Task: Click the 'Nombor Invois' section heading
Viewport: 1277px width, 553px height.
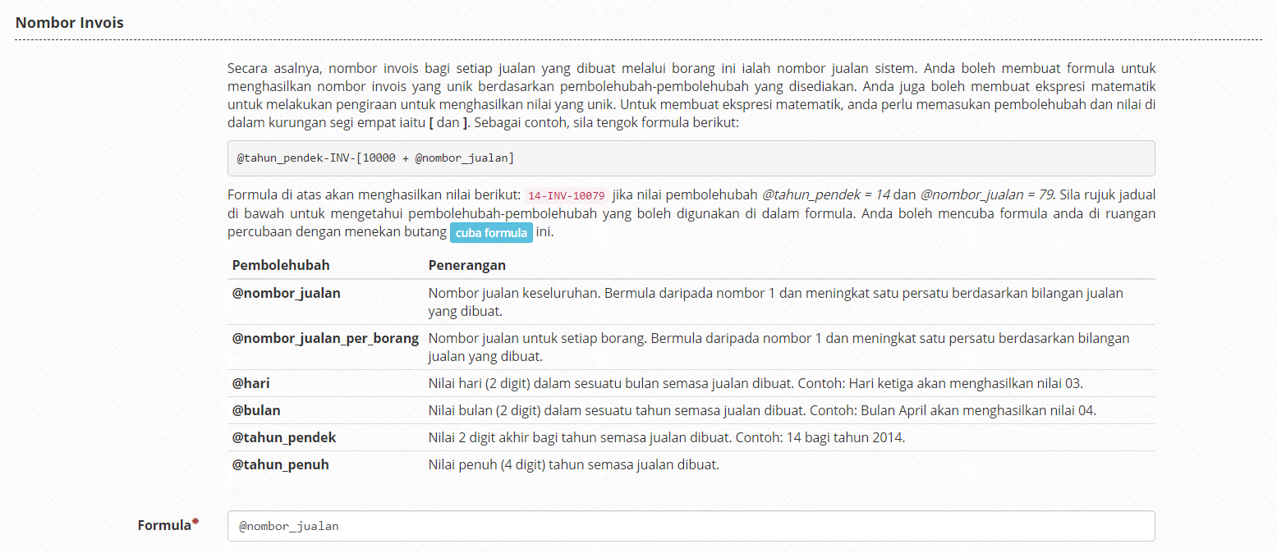Action: click(69, 23)
